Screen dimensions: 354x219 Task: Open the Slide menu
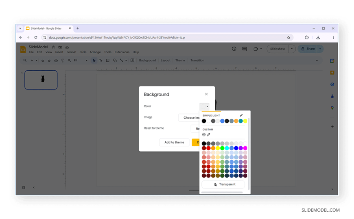tap(83, 52)
